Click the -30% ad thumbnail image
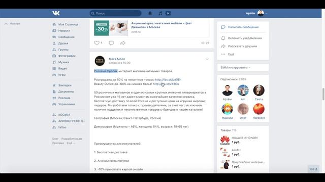Image resolution: width=325 pixels, height=182 pixels. 111,28
